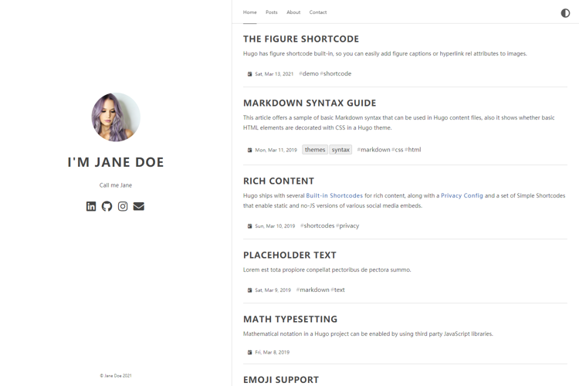Open the GitHub profile icon

(107, 206)
